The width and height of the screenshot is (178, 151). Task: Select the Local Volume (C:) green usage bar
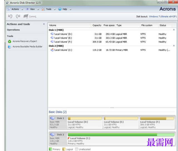(x=121, y=135)
